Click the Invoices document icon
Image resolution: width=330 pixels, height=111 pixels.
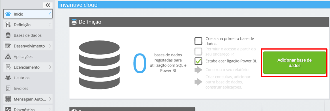[8, 88]
